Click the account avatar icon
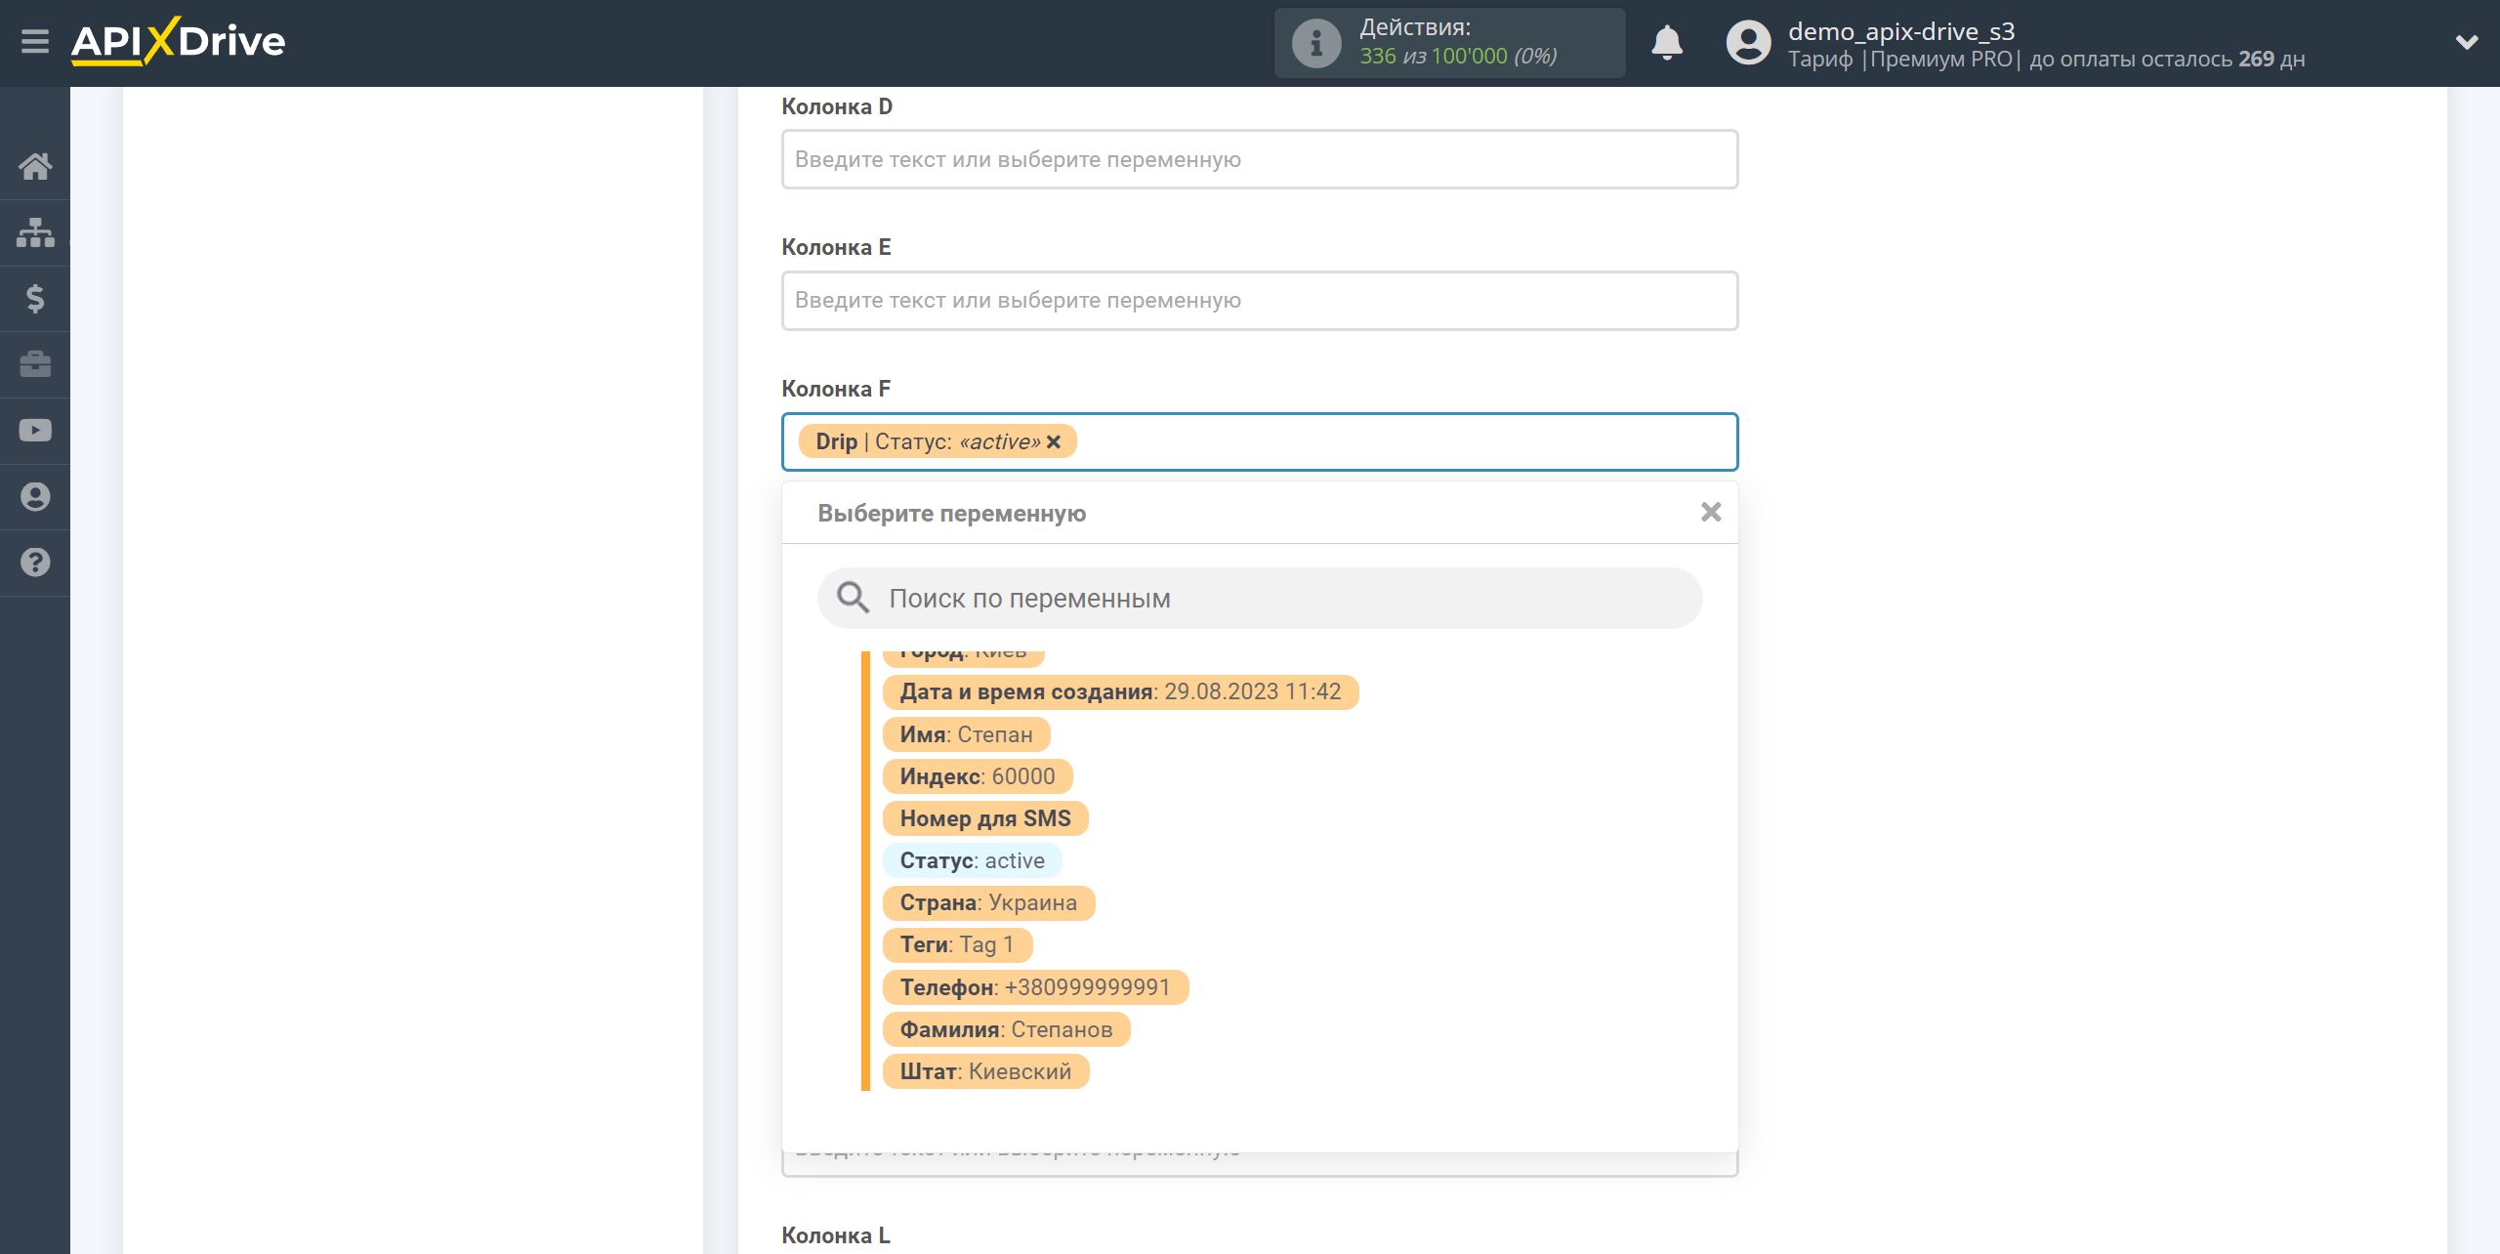2500x1254 pixels. [x=1748, y=43]
